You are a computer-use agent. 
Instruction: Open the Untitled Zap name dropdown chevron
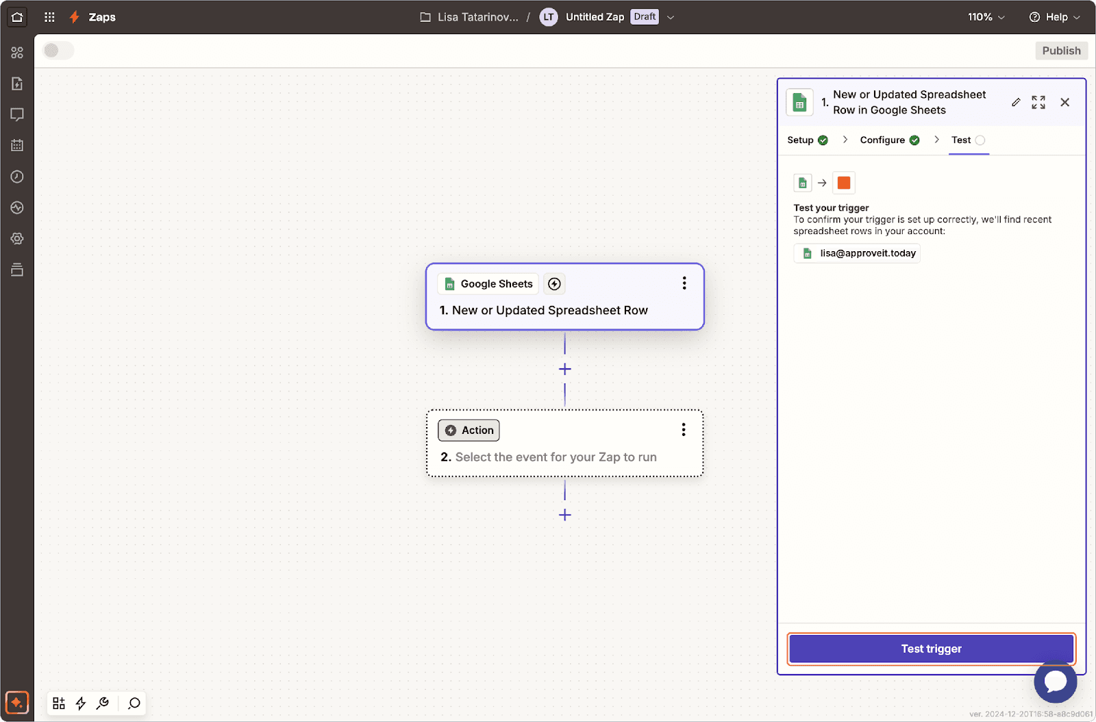coord(671,17)
